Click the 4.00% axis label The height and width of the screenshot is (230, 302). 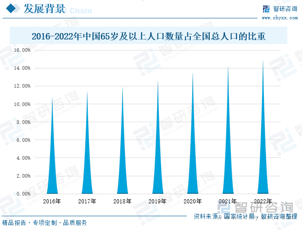pos(23,158)
